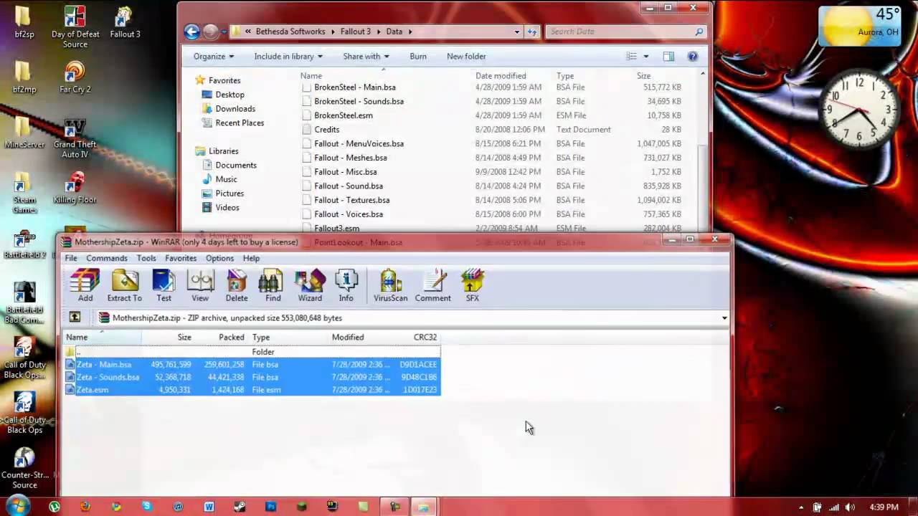918x516 pixels.
Task: Tick the checkbox beside BrokenSteel.esm
Action: point(306,115)
